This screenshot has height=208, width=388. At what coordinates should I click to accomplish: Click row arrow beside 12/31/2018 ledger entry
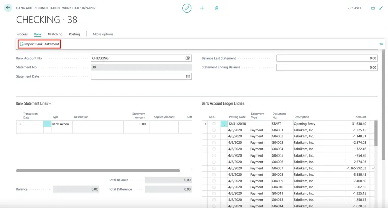click(205, 124)
